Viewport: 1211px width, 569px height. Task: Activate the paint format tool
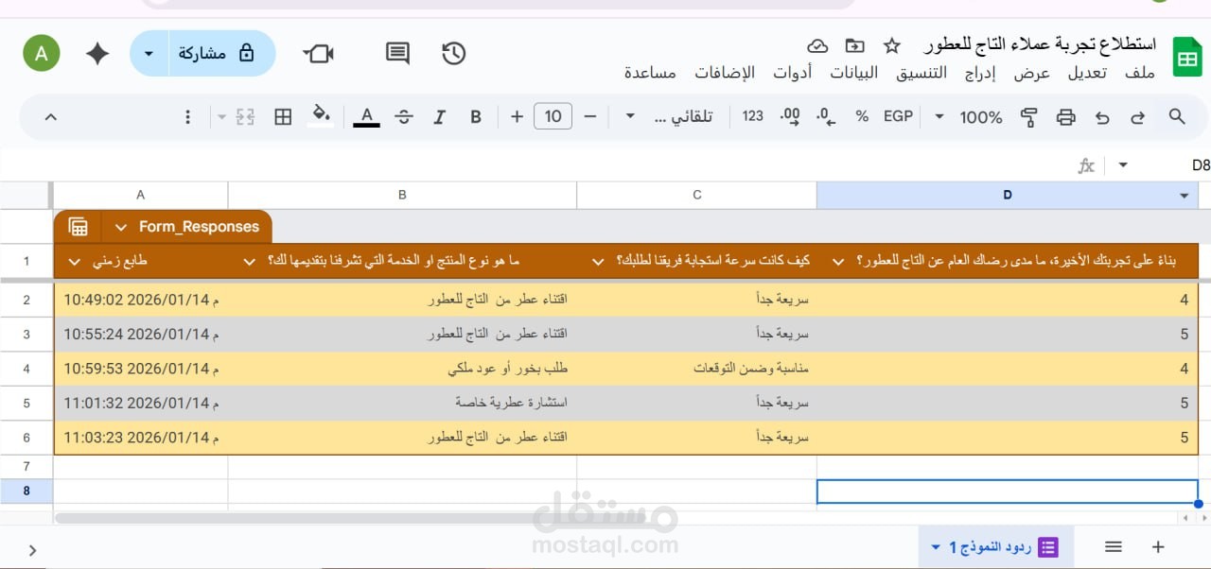(x=1028, y=116)
